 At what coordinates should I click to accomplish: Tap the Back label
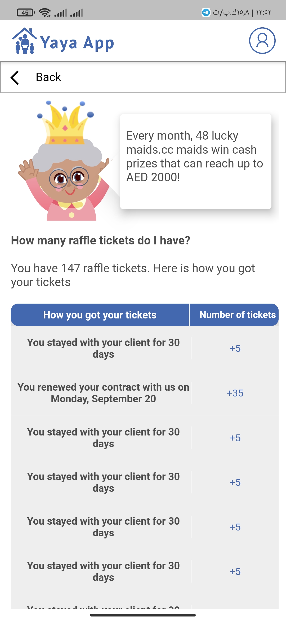(48, 77)
